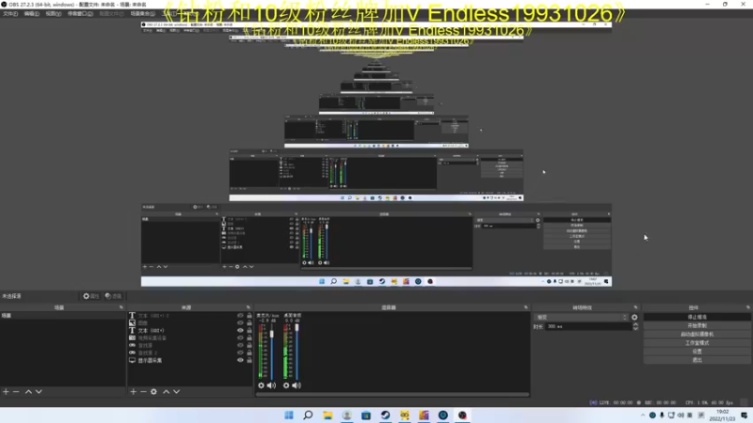Open the 渐变 transition type dropdown

pyautogui.click(x=581, y=318)
